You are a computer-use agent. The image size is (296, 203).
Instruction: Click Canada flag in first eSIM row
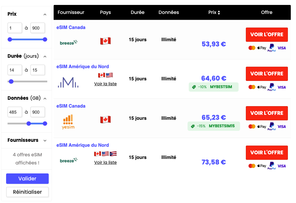point(106,41)
